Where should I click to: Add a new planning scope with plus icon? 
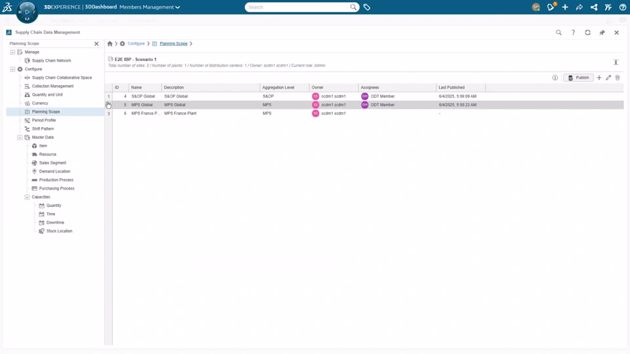pos(599,78)
